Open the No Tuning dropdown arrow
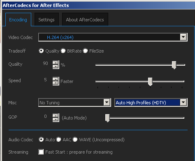Screen dimensions: 195x161 pos(107,102)
